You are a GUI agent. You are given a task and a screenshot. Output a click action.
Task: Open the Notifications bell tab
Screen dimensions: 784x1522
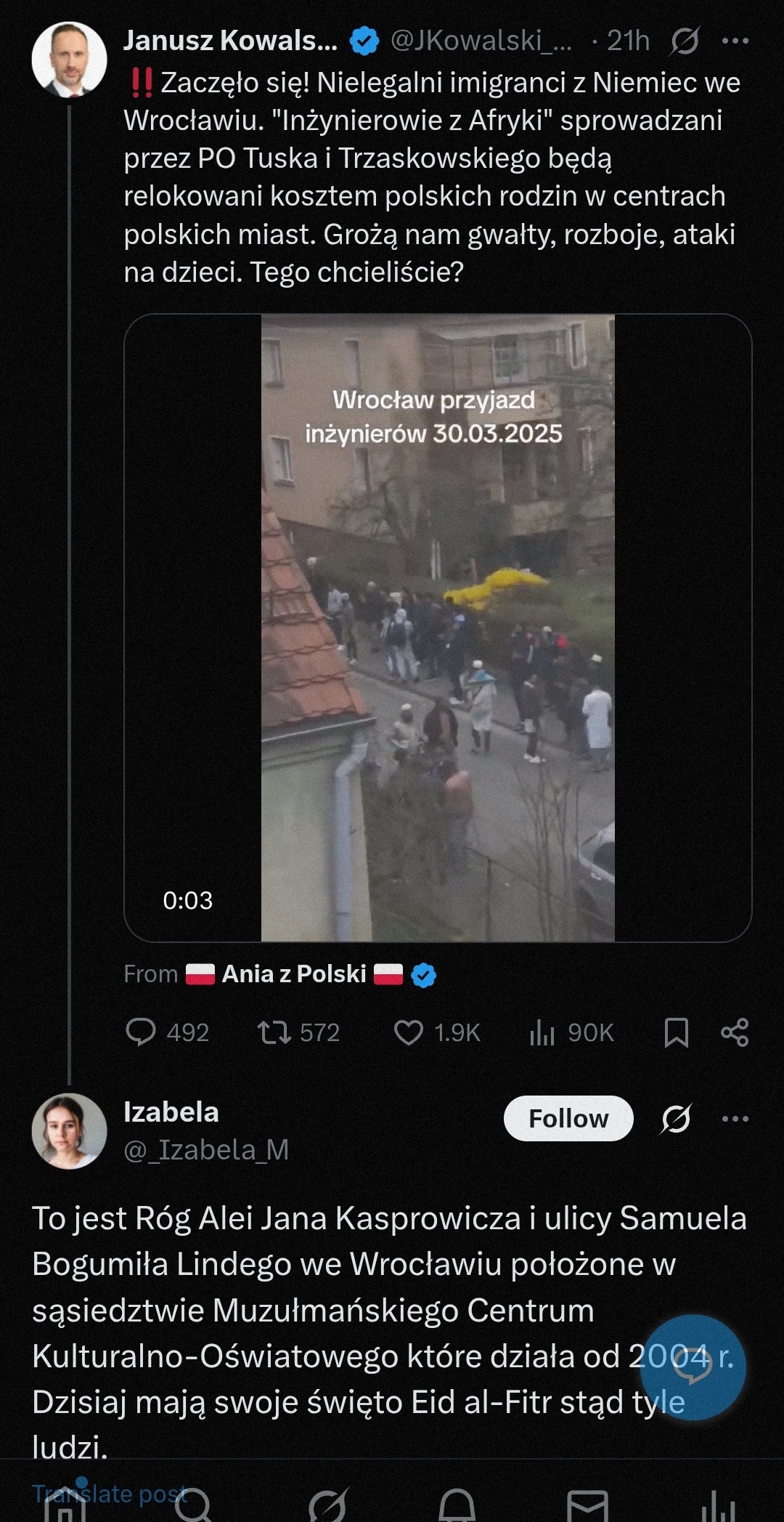tap(457, 1506)
